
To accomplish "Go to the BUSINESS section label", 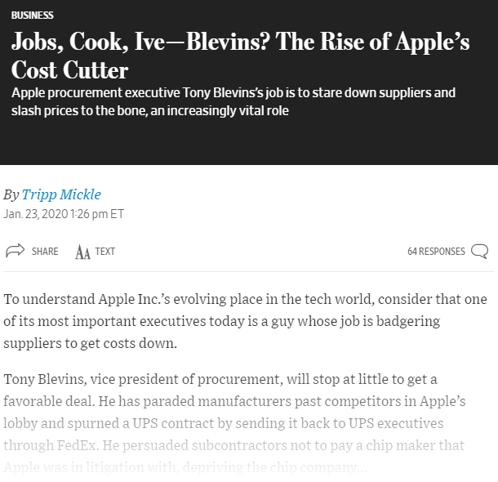I will point(33,16).
